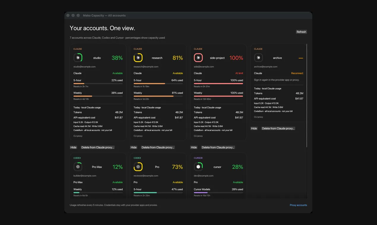Screen dimensions: 377x225
Task: Delete research account from Claude proxy
Action: tap(158, 147)
